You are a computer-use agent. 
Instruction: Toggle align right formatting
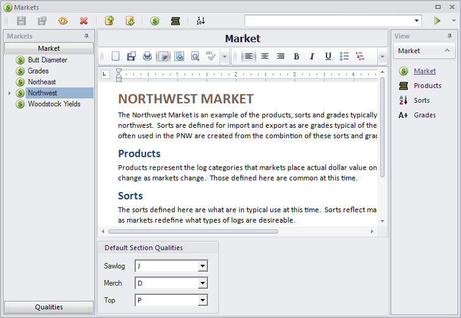[281, 56]
